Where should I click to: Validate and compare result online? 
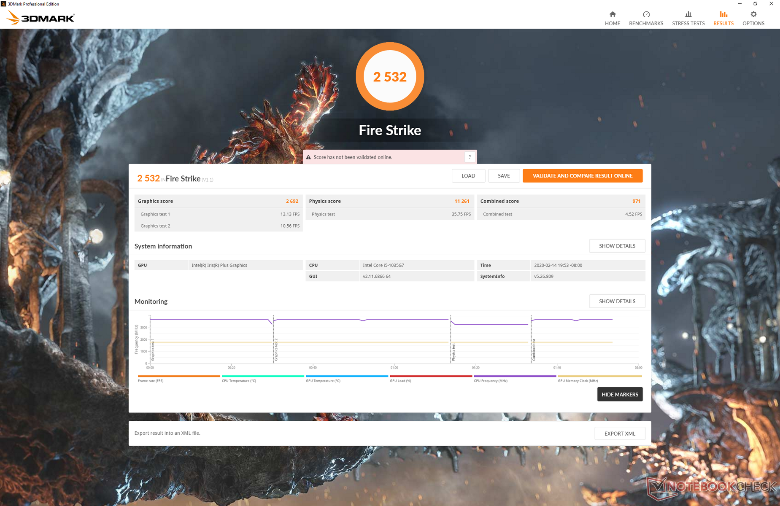[x=583, y=176]
